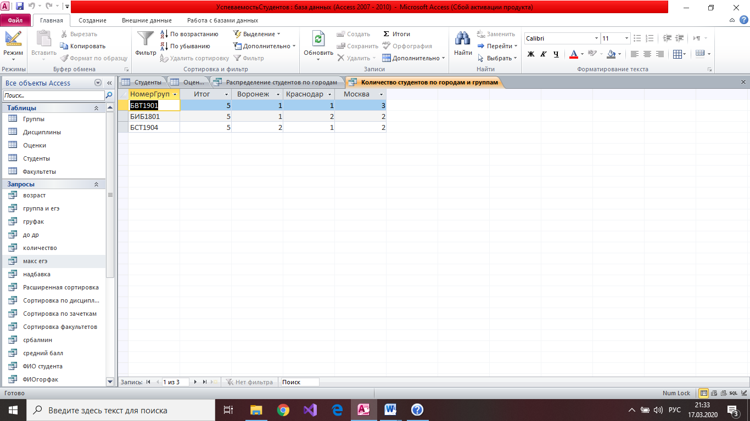Select the БИБ1801 cell
750x421 pixels.
[154, 116]
